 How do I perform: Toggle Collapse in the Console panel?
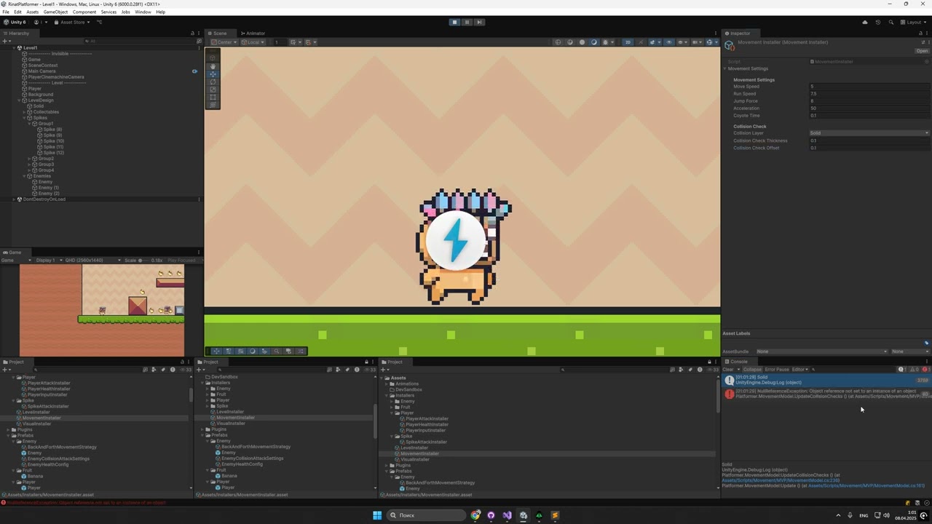point(752,369)
